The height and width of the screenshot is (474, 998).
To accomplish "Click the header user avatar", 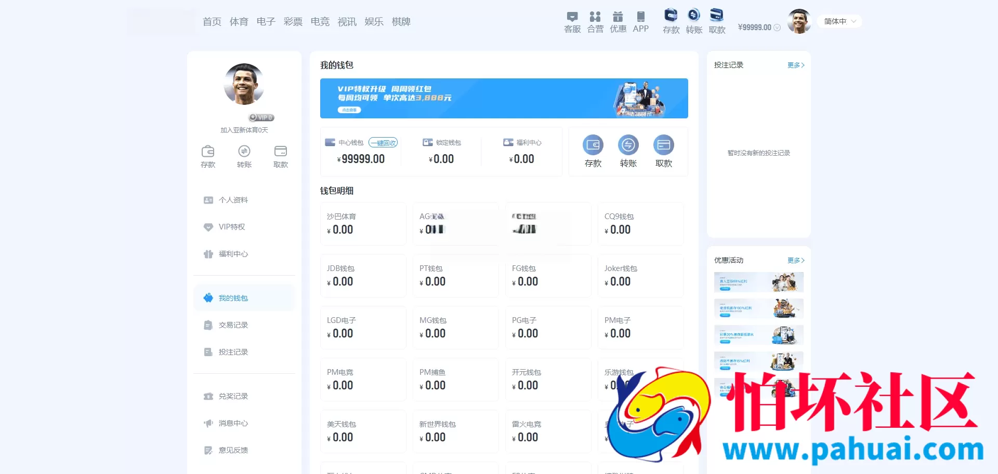I will pyautogui.click(x=799, y=21).
